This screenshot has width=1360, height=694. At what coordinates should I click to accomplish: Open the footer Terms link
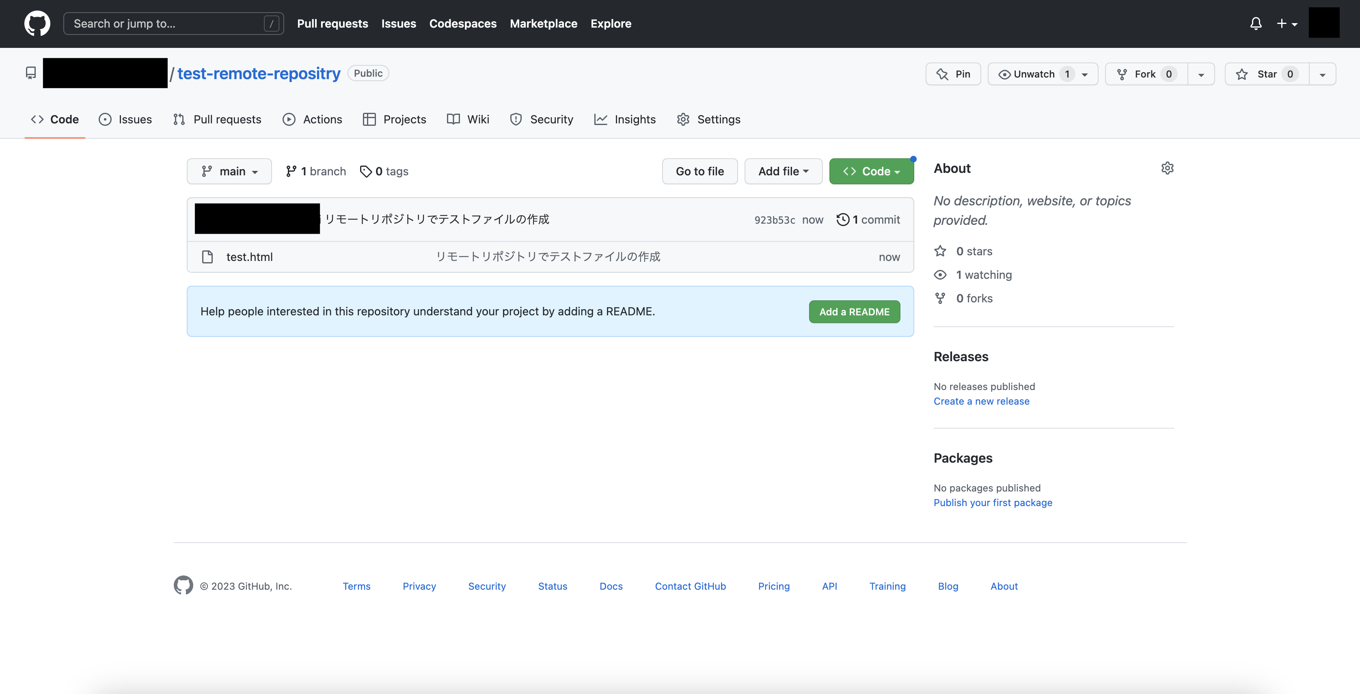pyautogui.click(x=356, y=586)
